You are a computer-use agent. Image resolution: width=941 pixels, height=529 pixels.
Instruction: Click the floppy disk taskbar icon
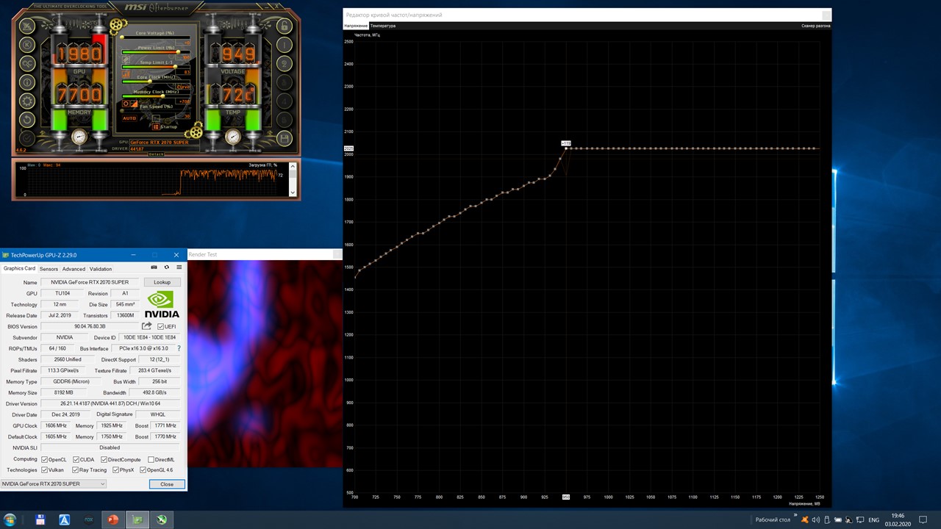tap(40, 519)
